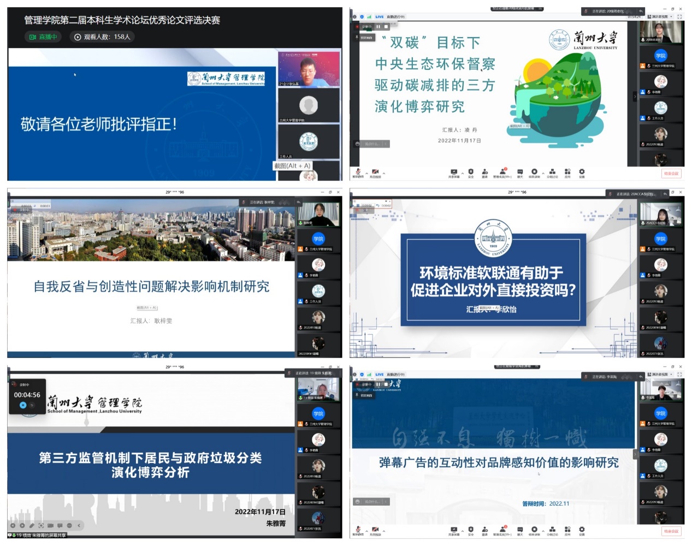692x546 pixels.
Task: Select speaker video thumbnail beside 自我反省 slide
Action: point(318,213)
